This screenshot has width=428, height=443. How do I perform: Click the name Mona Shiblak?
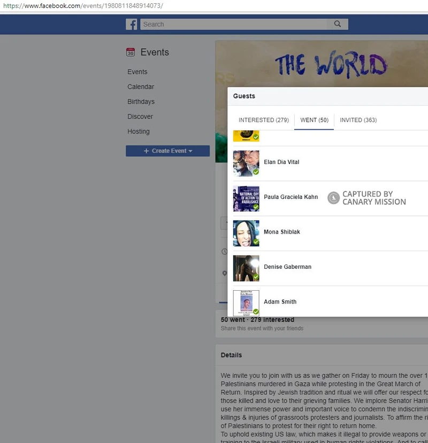(x=282, y=232)
